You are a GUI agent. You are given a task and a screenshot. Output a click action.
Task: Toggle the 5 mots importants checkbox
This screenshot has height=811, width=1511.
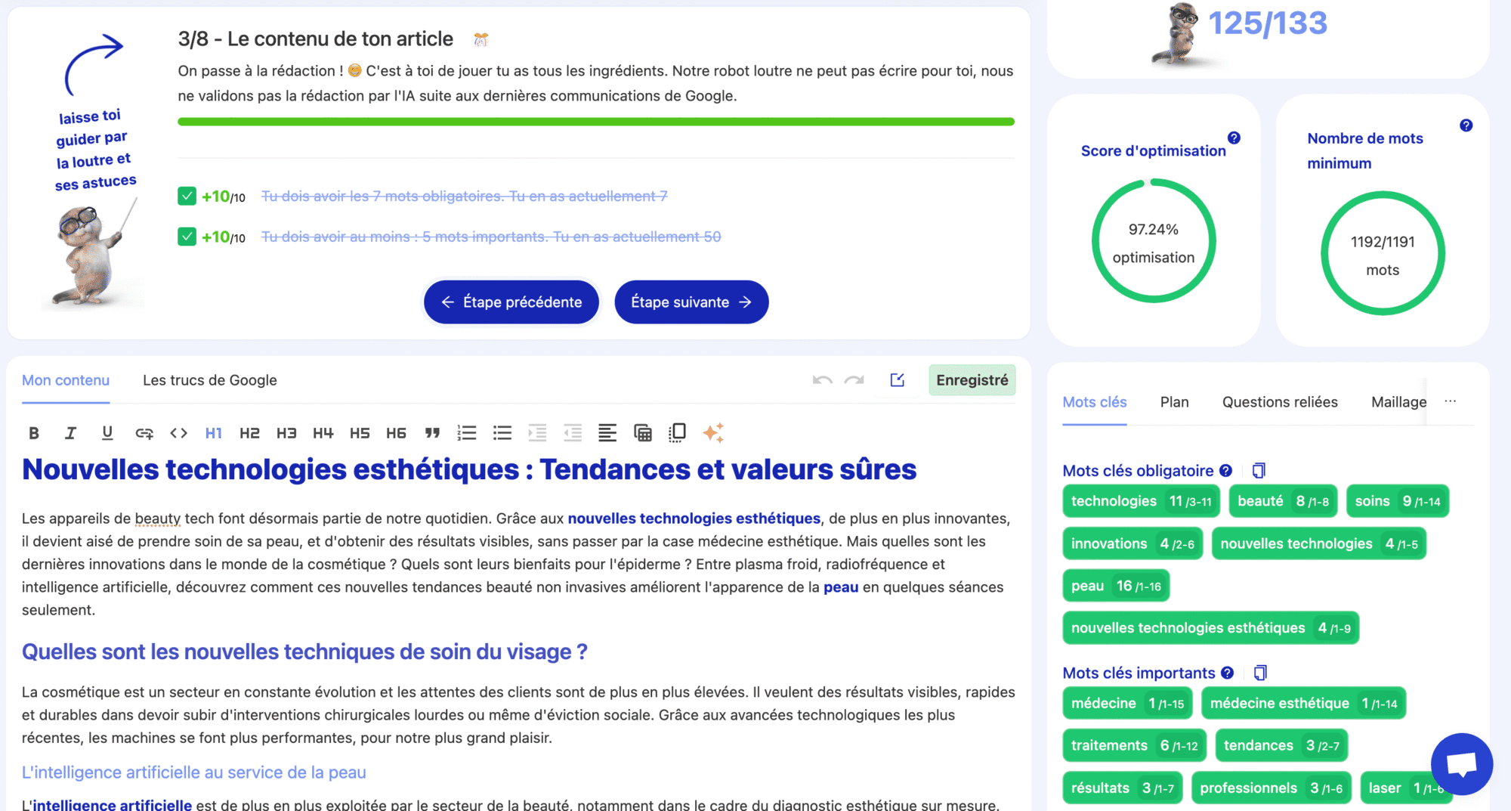(x=187, y=237)
